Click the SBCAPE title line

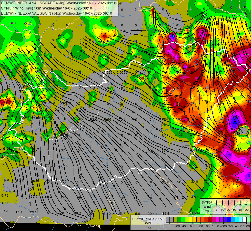59,3
